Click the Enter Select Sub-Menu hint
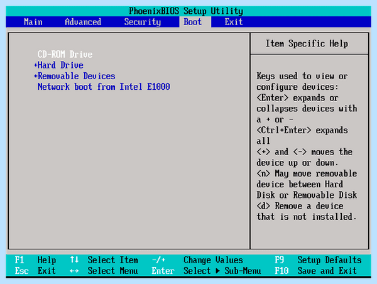Viewport: 377px width, 284px height. pos(206,271)
